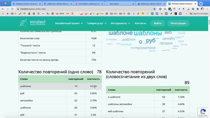This screenshot has height=118, width=210.
Task: Click the Войти button
Action: [x=157, y=23]
